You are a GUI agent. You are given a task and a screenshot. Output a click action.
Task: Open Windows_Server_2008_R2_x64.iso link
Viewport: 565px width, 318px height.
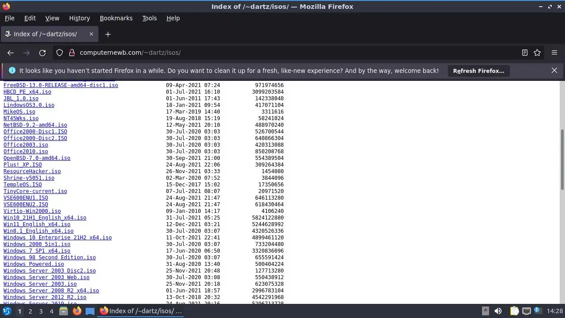(51, 291)
